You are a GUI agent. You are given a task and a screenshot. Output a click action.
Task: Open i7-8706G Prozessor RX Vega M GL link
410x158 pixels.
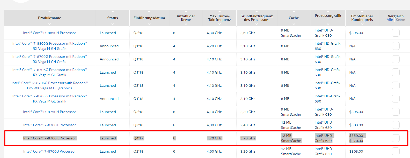[49, 72]
